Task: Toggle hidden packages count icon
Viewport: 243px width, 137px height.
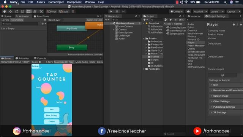Action: pyautogui.click(x=181, y=20)
